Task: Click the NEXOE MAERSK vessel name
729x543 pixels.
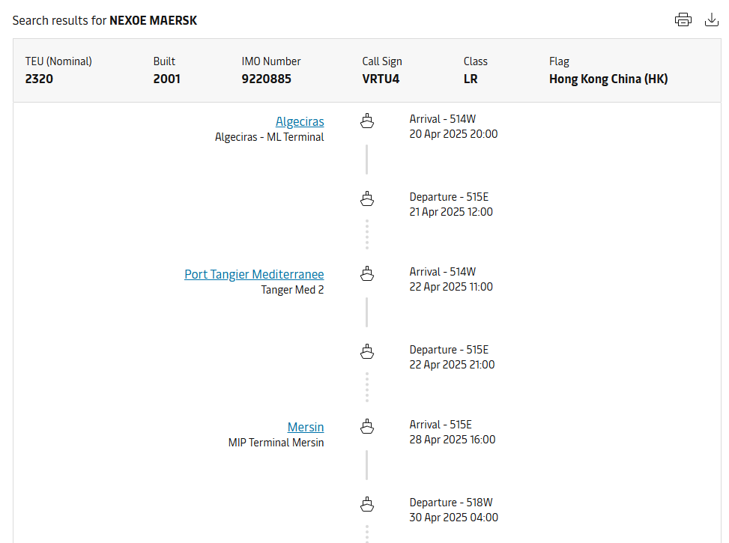Action: [154, 21]
